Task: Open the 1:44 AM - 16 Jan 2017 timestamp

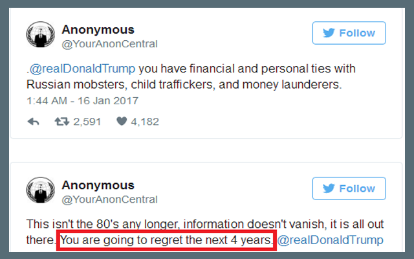Action: (x=82, y=100)
